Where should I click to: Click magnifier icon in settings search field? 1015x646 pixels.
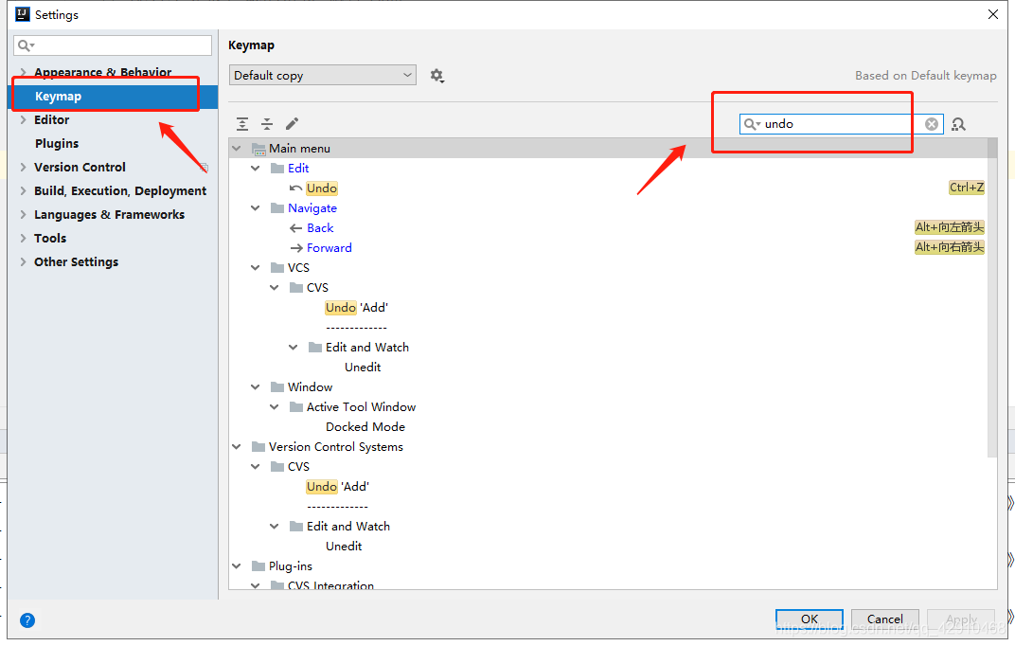coord(26,45)
